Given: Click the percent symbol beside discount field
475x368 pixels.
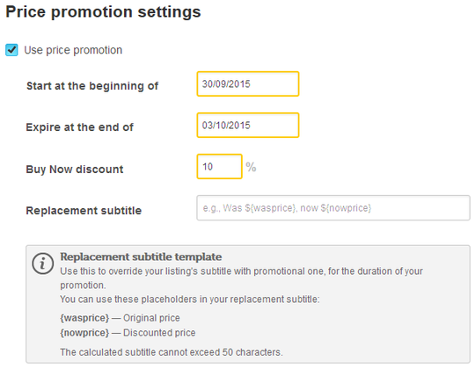Looking at the screenshot, I should (251, 167).
